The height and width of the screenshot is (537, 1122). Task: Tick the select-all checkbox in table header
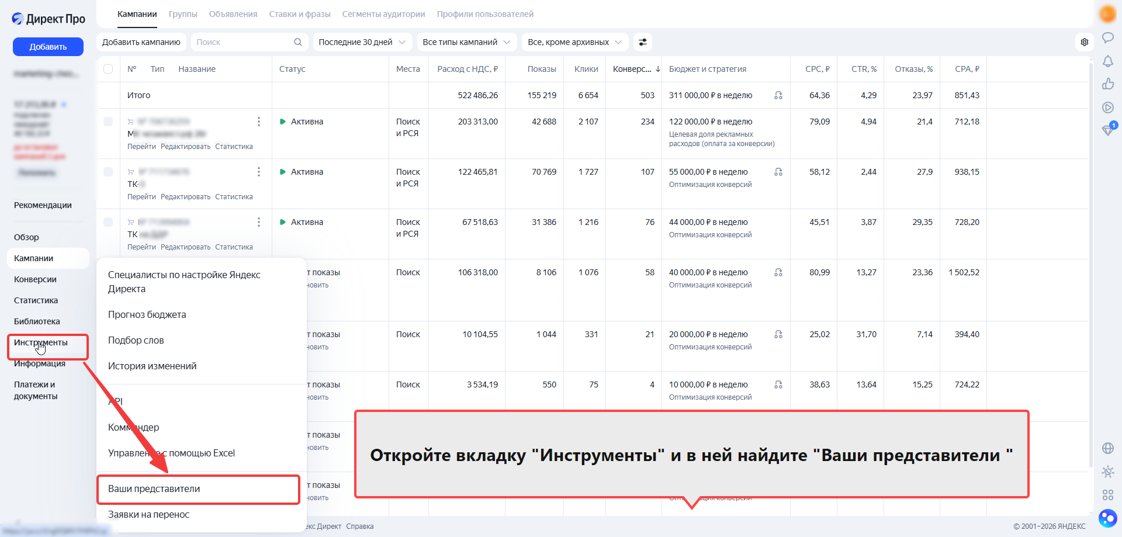108,69
